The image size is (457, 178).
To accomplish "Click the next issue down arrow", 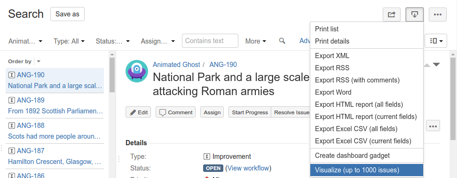I will click(x=436, y=65).
